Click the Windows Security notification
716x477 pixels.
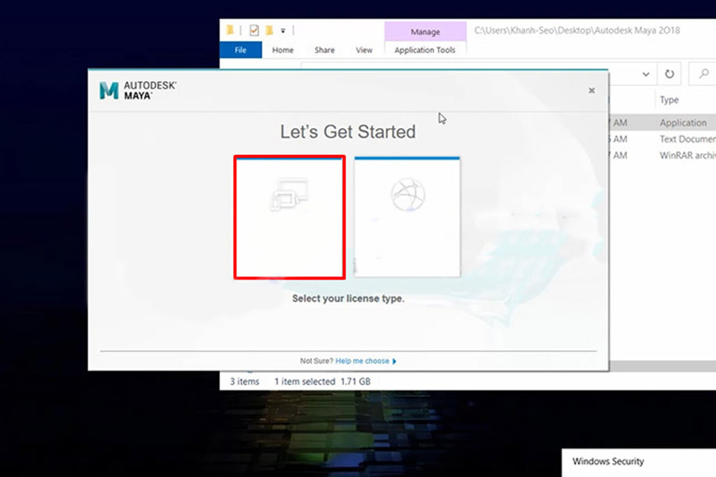point(639,463)
